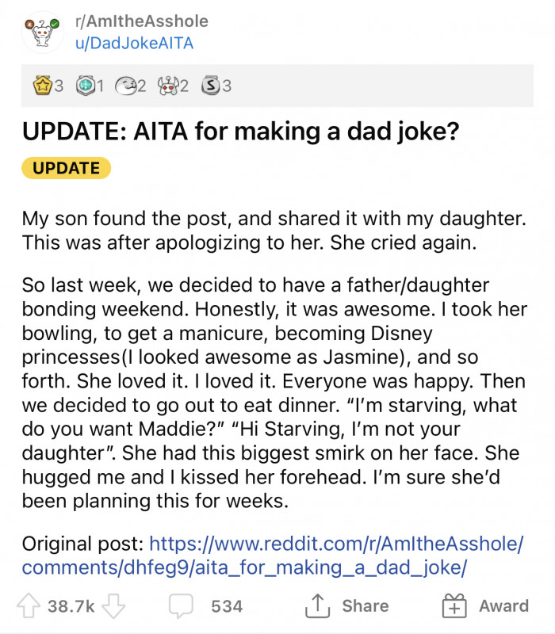The image size is (555, 634).
Task: Click the Award label text
Action: click(x=501, y=606)
